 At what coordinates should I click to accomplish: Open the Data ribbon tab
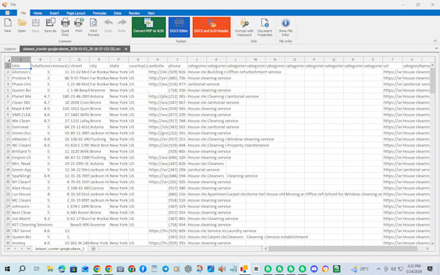pyautogui.click(x=117, y=13)
